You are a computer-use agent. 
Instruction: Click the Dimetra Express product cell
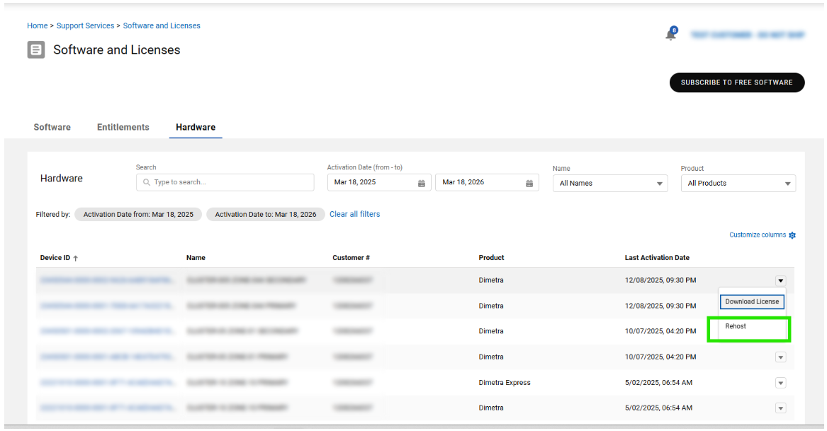pos(505,383)
